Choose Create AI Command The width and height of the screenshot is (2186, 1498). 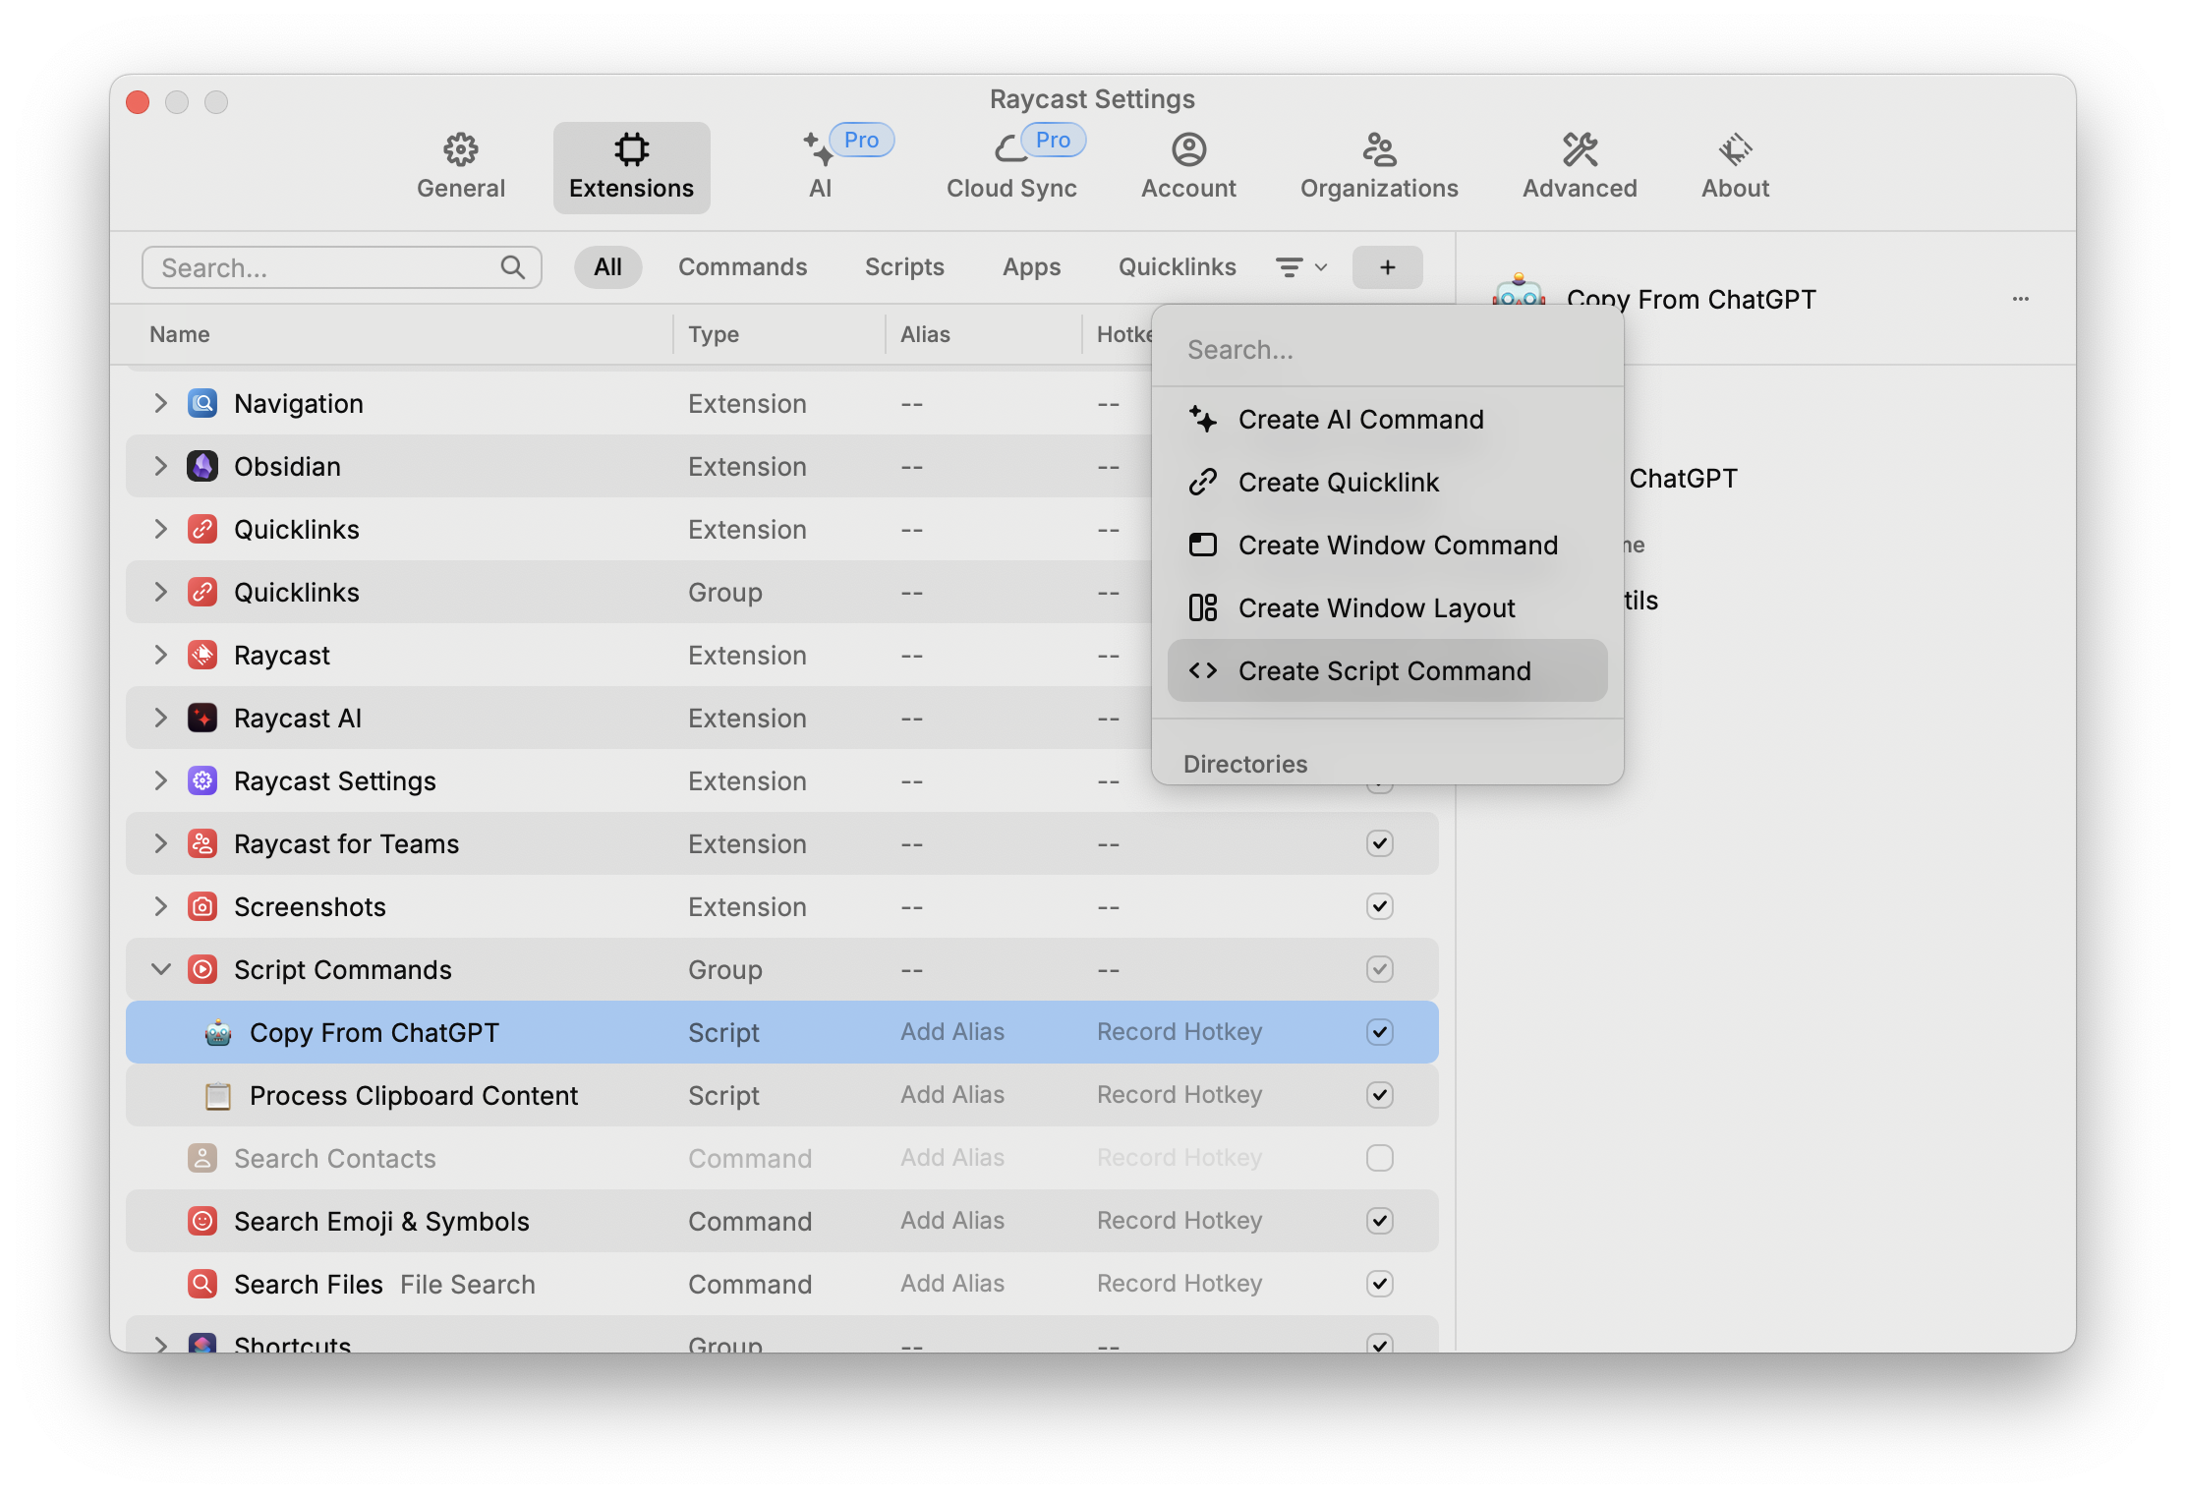[1387, 420]
